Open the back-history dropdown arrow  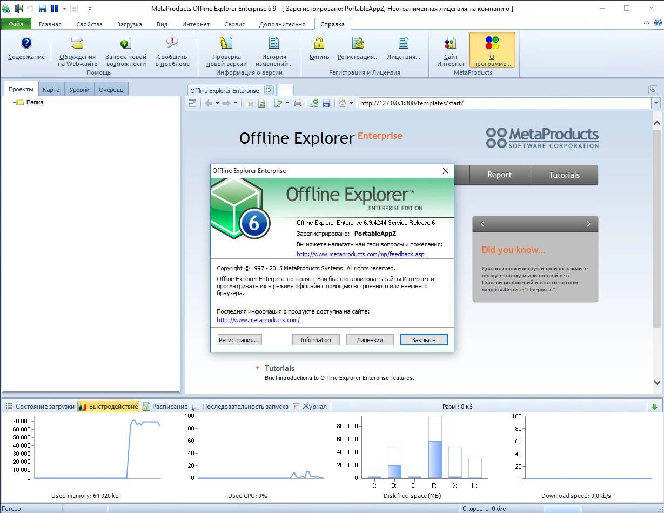point(217,103)
